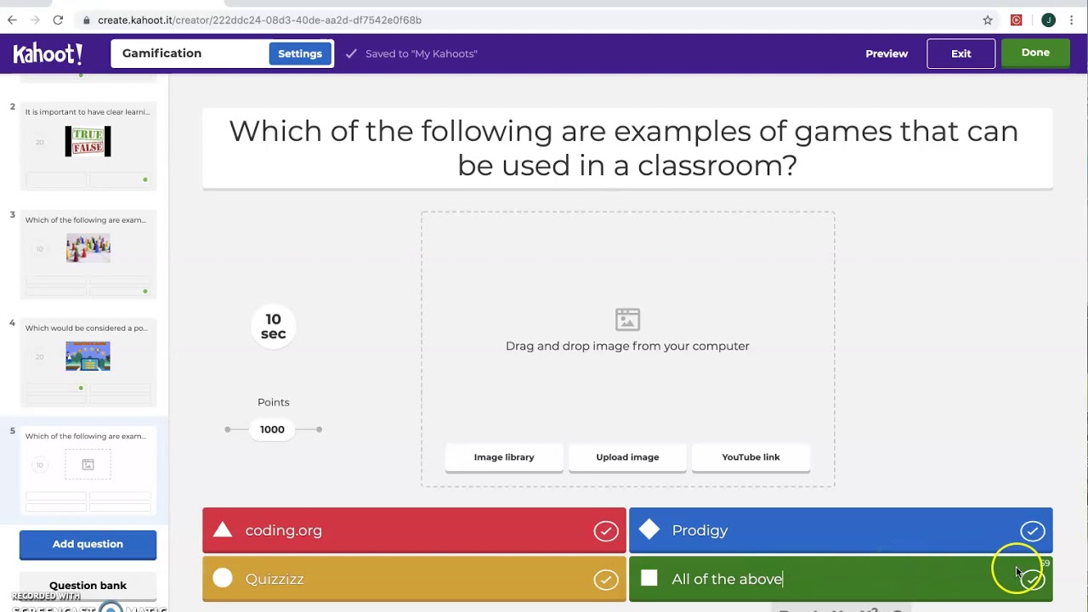The height and width of the screenshot is (612, 1088).
Task: Click the blue diamond answer shape
Action: [649, 530]
